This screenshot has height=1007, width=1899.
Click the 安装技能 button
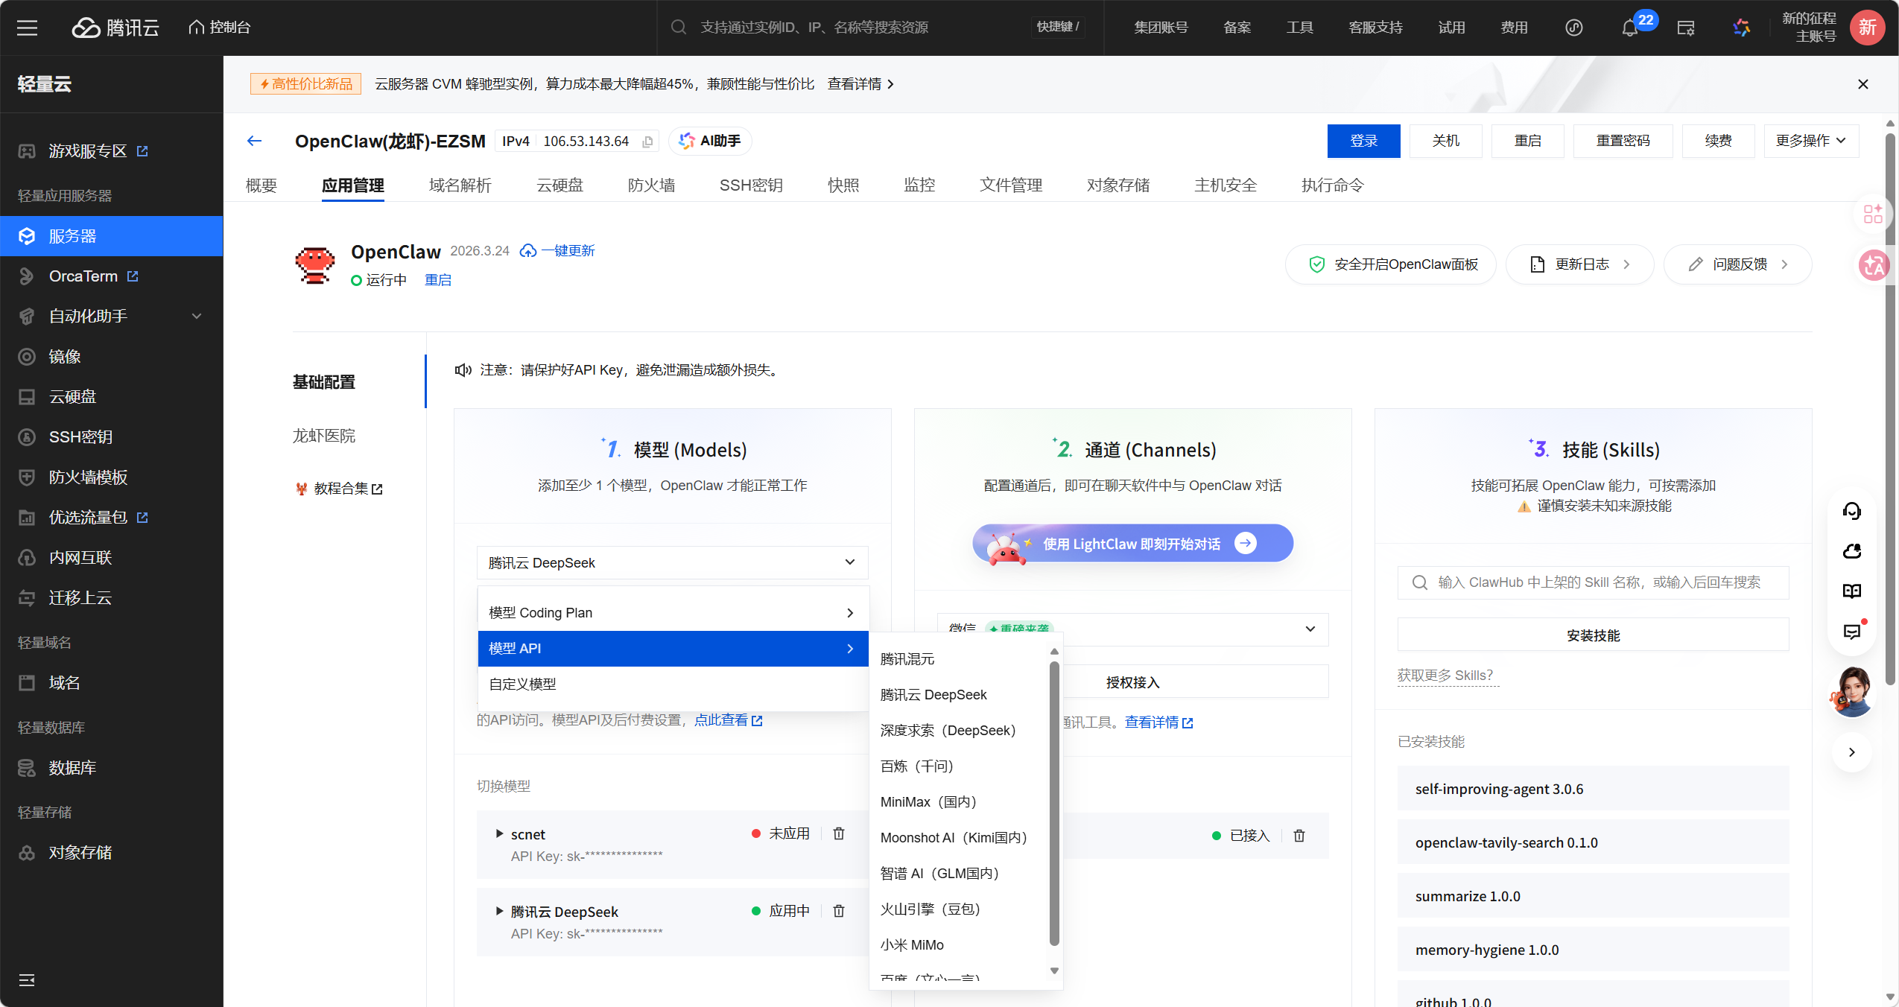click(1593, 635)
